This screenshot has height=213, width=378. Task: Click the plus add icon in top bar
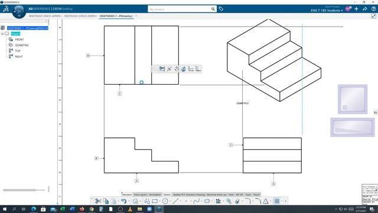356,9
